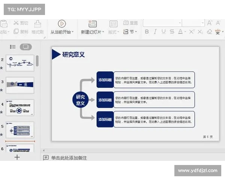Click the 格式刷 format painter label
The width and height of the screenshot is (225, 180).
coord(37,32)
